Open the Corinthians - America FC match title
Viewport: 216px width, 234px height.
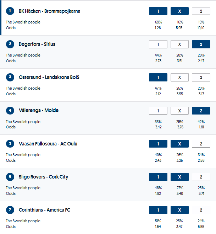tap(44, 210)
